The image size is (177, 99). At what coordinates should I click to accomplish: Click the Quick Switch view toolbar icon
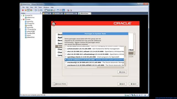click(49, 10)
